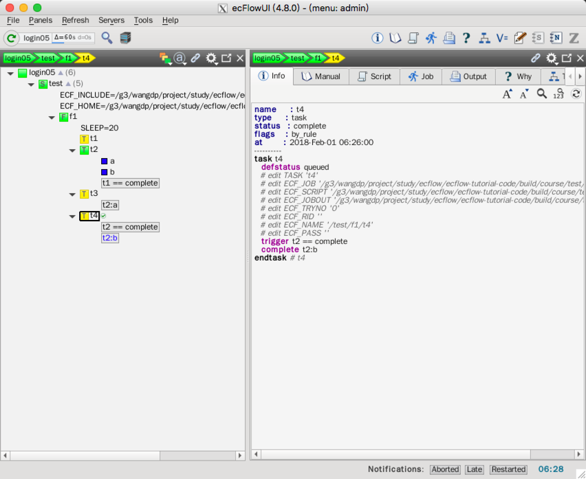The width and height of the screenshot is (586, 479).
Task: Open the Script scroll toolbar icon
Action: (413, 38)
